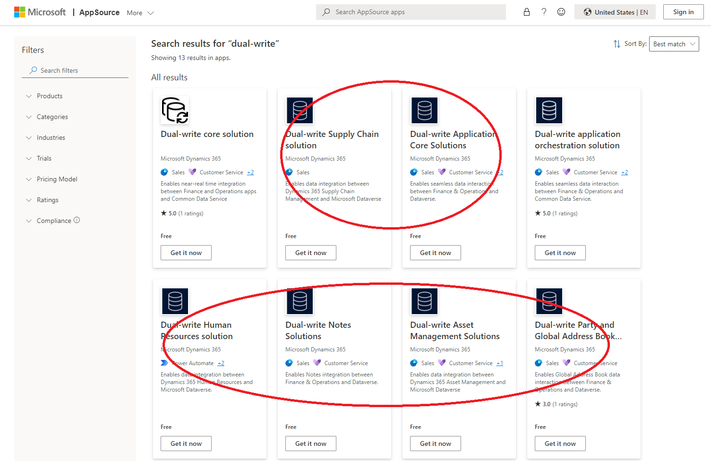
Task: Click Customer Service icon on orchestration solution card
Action: coord(566,172)
